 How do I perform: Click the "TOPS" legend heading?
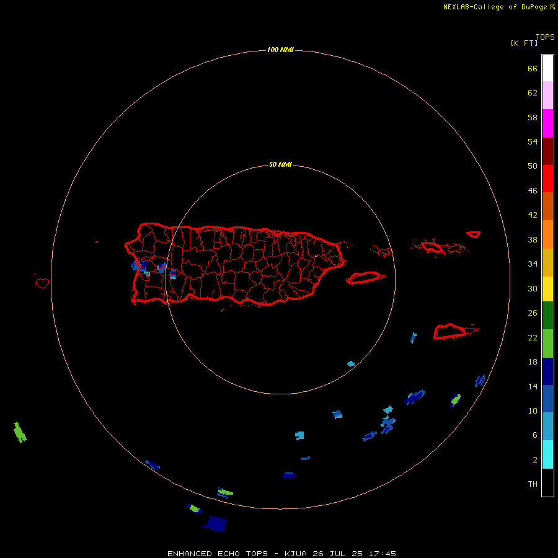coord(545,37)
